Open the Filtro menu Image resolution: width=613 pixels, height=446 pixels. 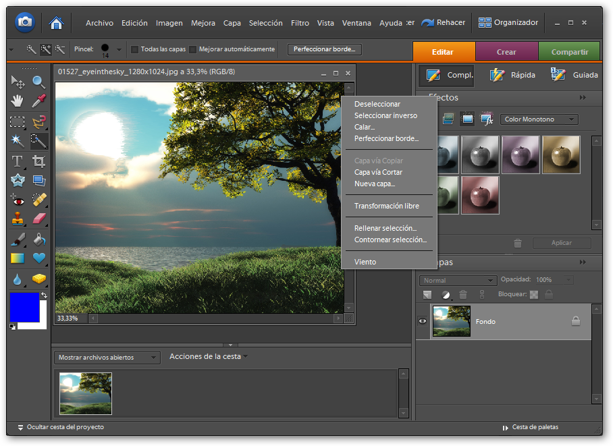(x=300, y=23)
